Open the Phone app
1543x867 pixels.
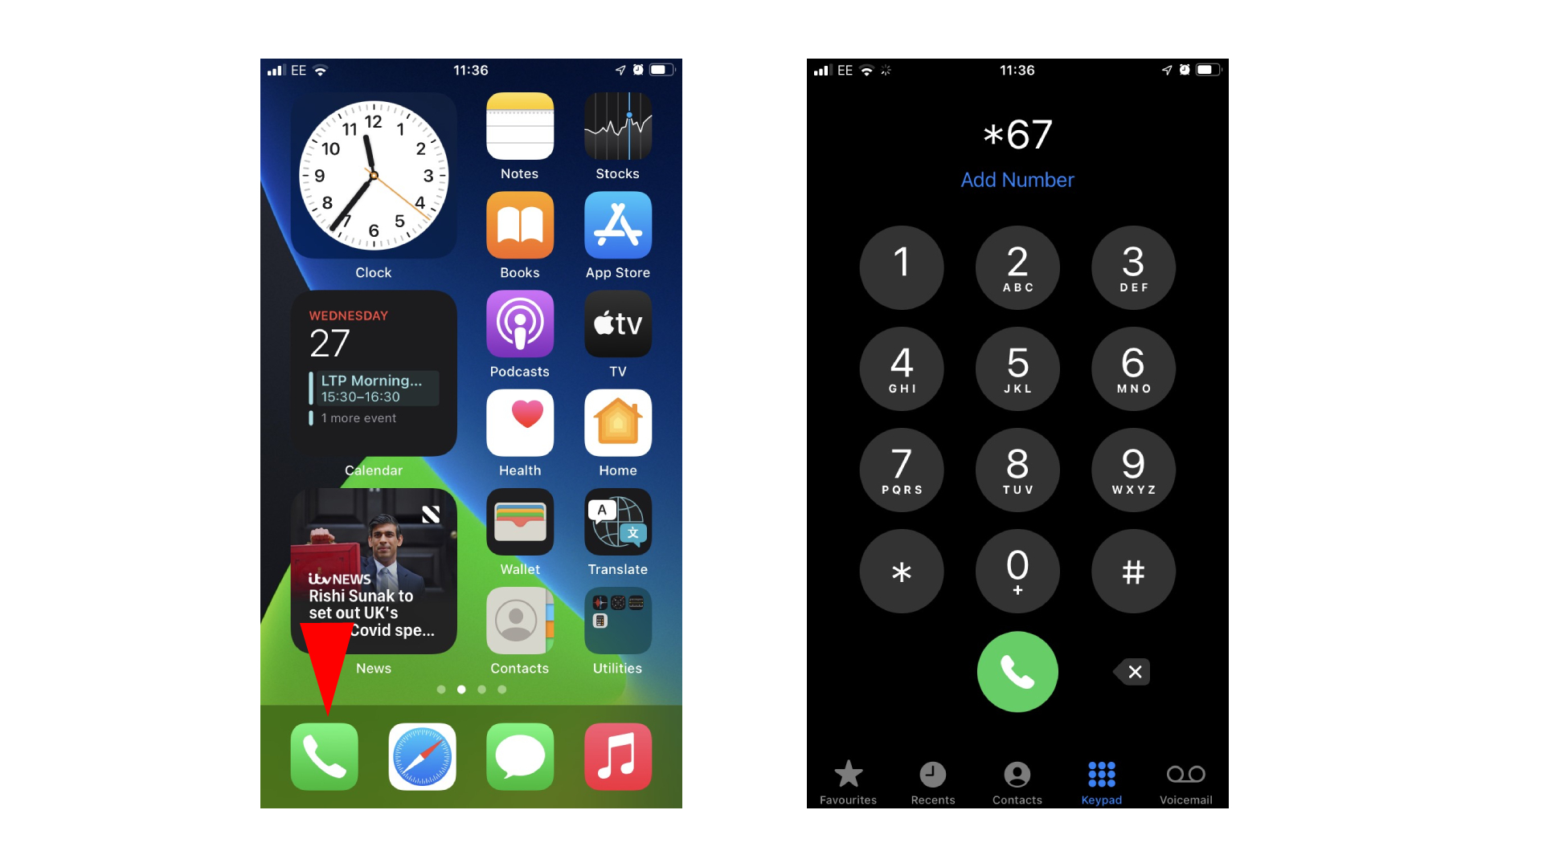pos(326,755)
